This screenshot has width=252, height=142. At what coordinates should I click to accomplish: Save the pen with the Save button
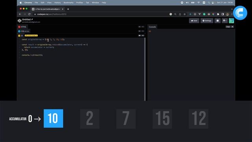click(194, 21)
